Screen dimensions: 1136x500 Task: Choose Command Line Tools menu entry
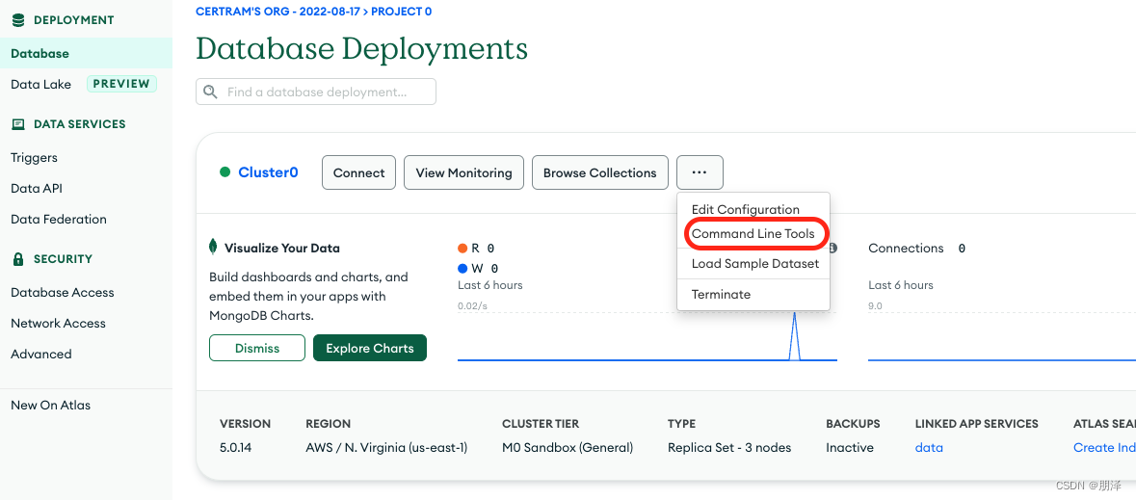[753, 234]
